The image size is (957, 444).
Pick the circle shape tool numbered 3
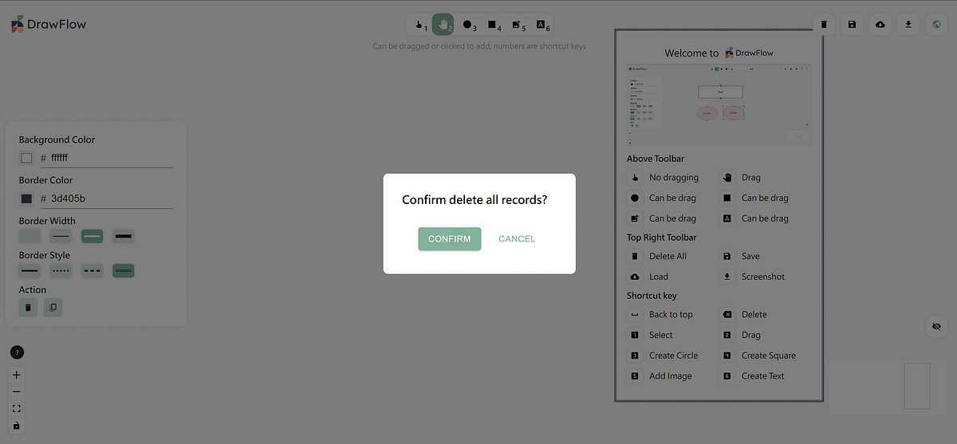468,25
